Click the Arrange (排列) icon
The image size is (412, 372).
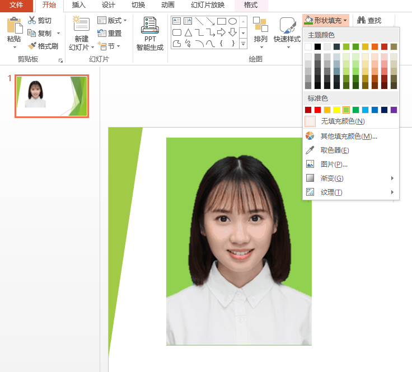tap(260, 24)
